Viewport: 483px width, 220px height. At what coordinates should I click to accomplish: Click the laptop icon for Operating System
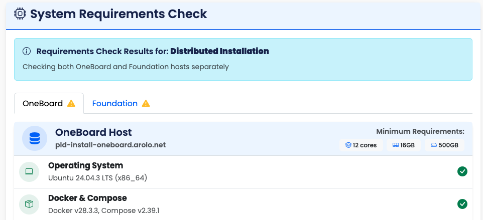(29, 171)
